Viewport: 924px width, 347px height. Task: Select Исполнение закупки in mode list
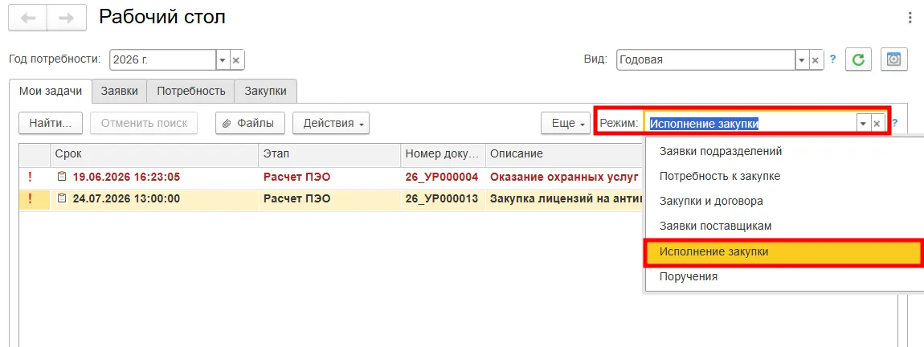pyautogui.click(x=783, y=251)
